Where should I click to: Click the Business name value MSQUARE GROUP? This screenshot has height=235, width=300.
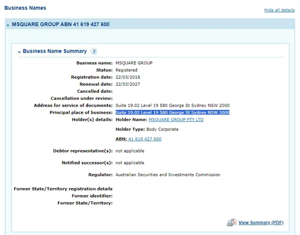134,63
